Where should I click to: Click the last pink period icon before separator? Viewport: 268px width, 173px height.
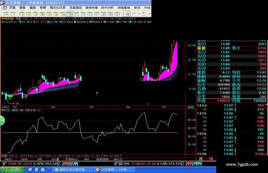point(117,14)
